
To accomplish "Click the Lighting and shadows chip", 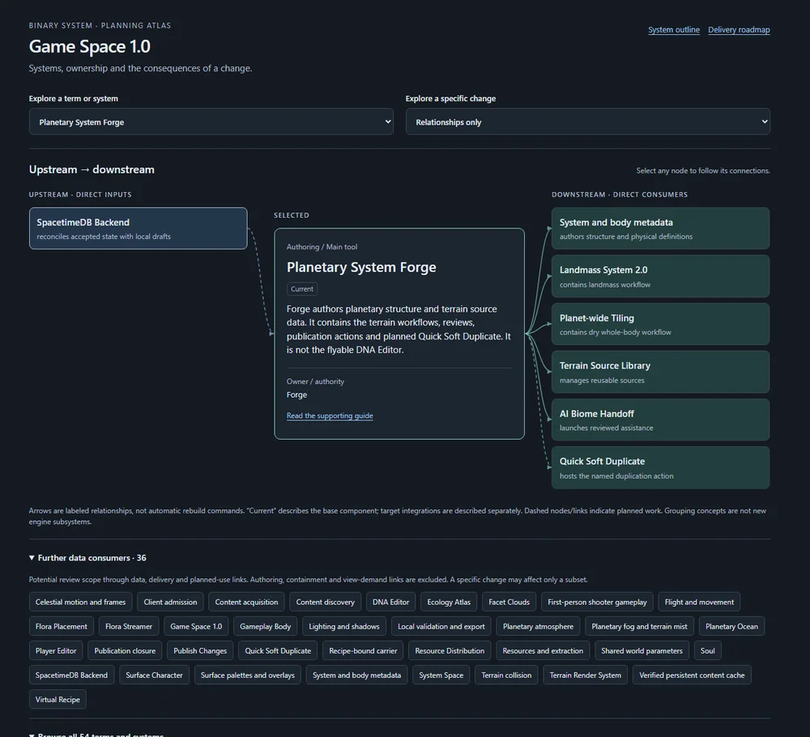I will coord(344,627).
